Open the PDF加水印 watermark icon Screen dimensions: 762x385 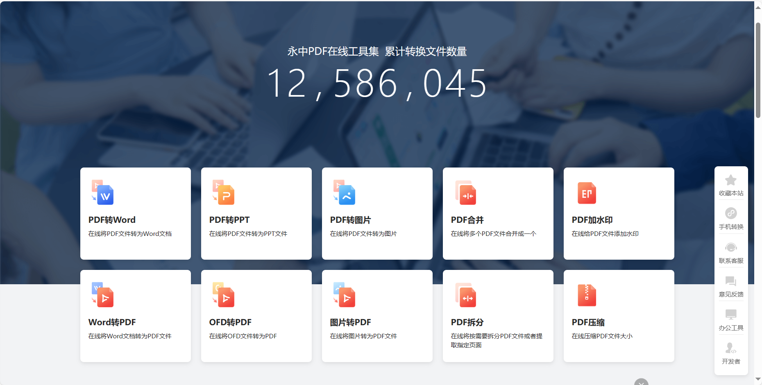587,193
